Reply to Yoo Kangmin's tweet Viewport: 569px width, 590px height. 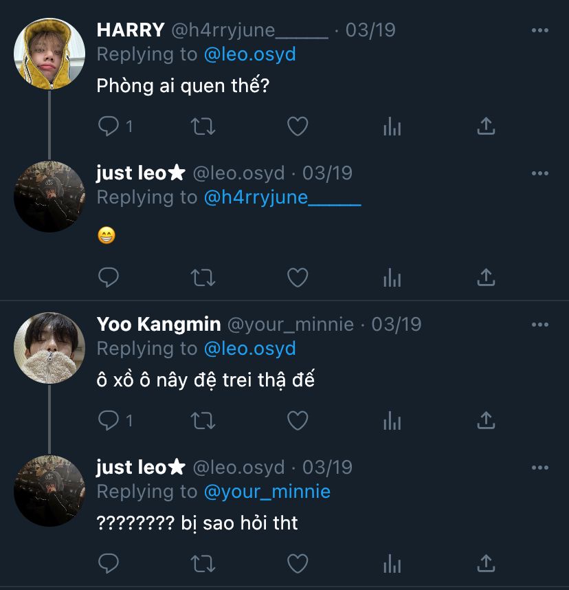pos(109,420)
